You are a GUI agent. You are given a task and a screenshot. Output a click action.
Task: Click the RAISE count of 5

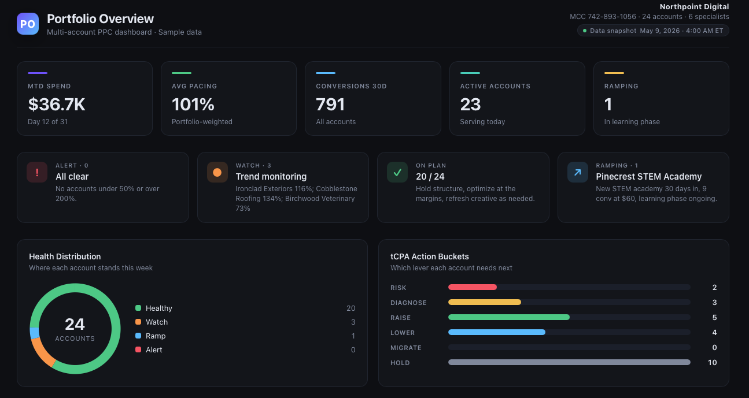coord(715,318)
